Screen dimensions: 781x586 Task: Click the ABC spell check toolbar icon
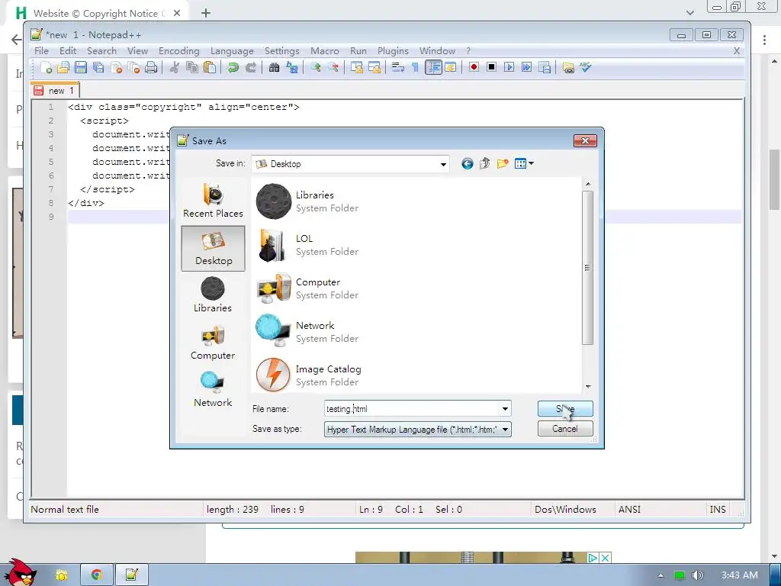[x=586, y=67]
